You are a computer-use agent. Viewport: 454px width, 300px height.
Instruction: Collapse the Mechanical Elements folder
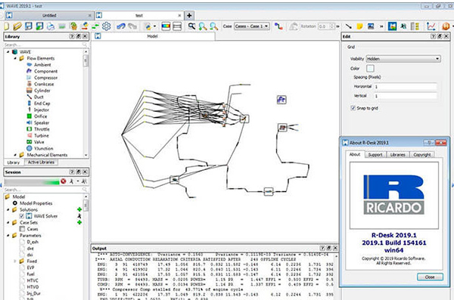(15, 155)
